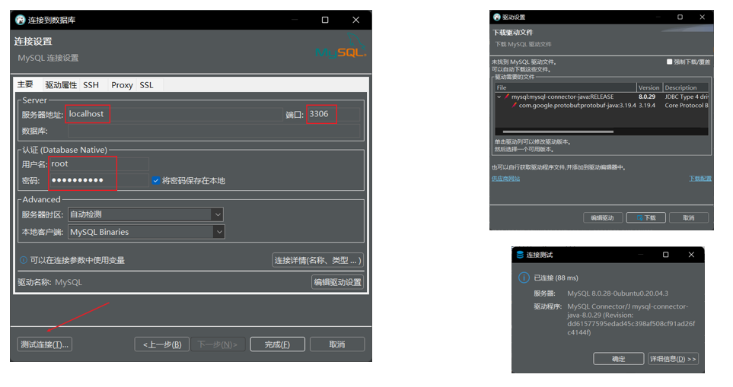The height and width of the screenshot is (387, 733).
Task: Expand 详细信息(D) >> in connection test
Action: [x=673, y=359]
